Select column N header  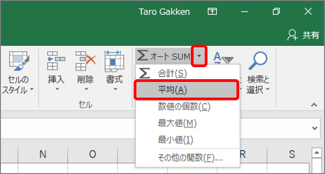click(x=43, y=154)
